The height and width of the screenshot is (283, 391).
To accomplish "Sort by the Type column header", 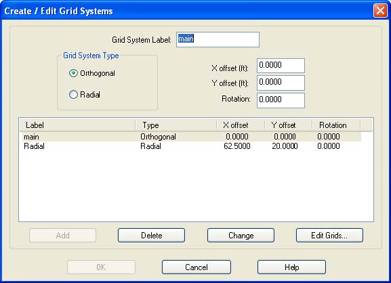I will (x=176, y=125).
